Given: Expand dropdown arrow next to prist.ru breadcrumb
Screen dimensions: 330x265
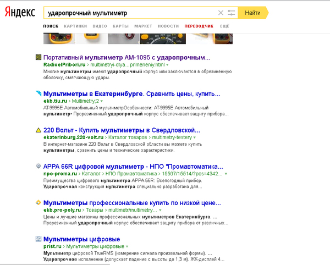Looking at the screenshot, I should [127, 247].
